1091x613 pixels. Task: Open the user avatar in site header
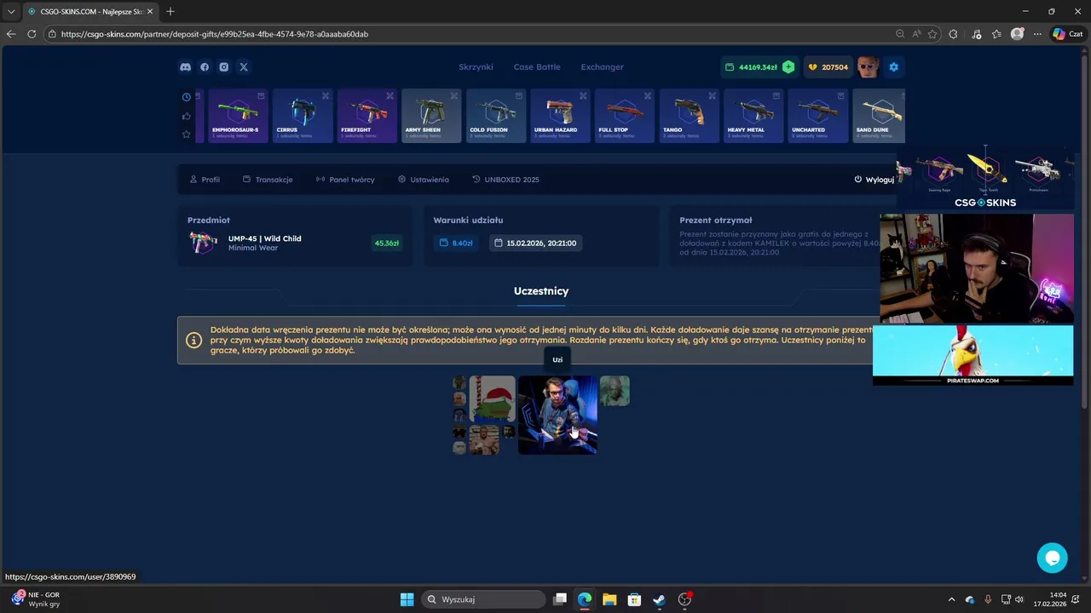868,67
